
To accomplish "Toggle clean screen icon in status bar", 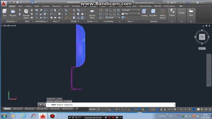I will [x=206, y=109].
